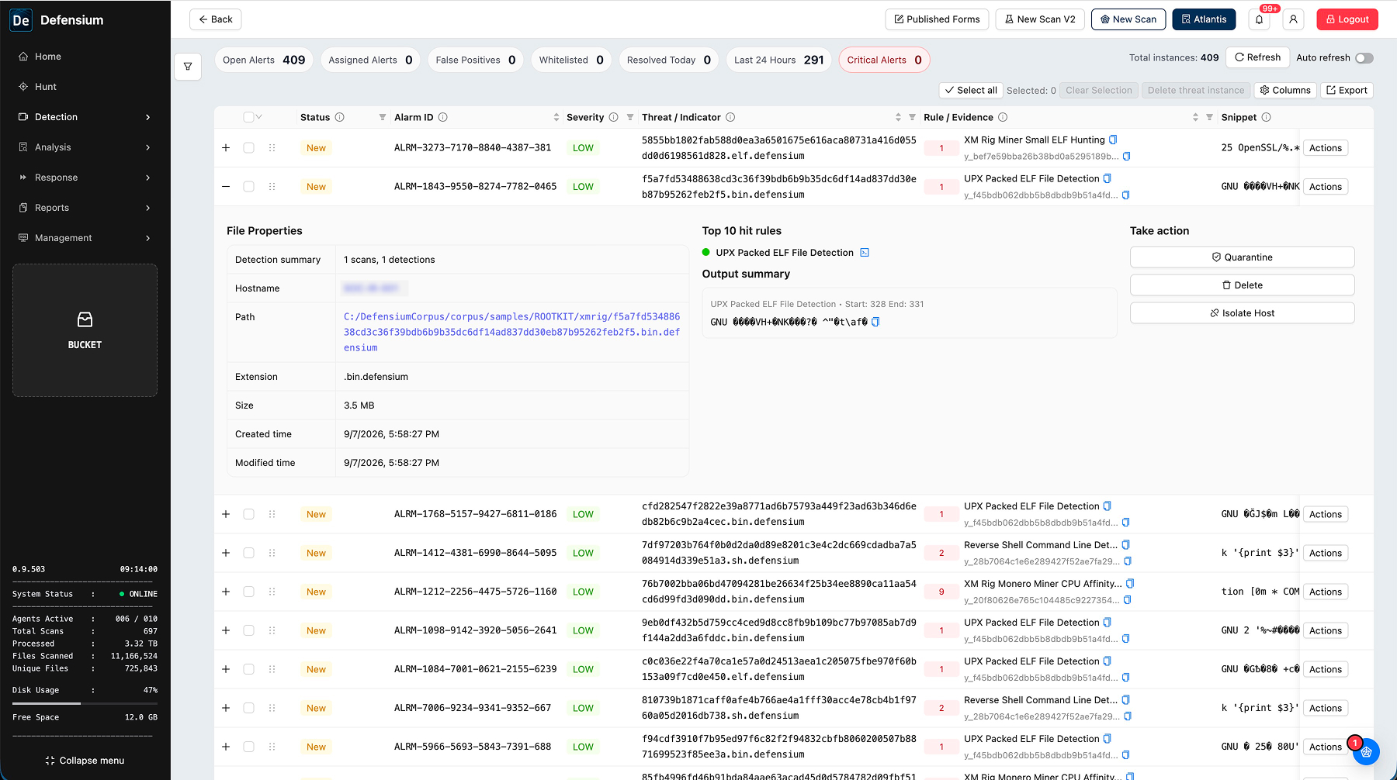The height and width of the screenshot is (780, 1397).
Task: Click drag handle of ALRM-3273-7170-8840-4387-381 row
Action: (x=272, y=147)
